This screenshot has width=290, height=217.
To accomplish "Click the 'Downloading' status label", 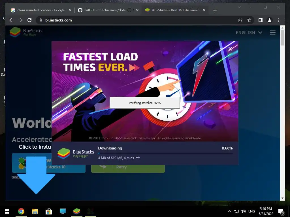I will [x=110, y=148].
